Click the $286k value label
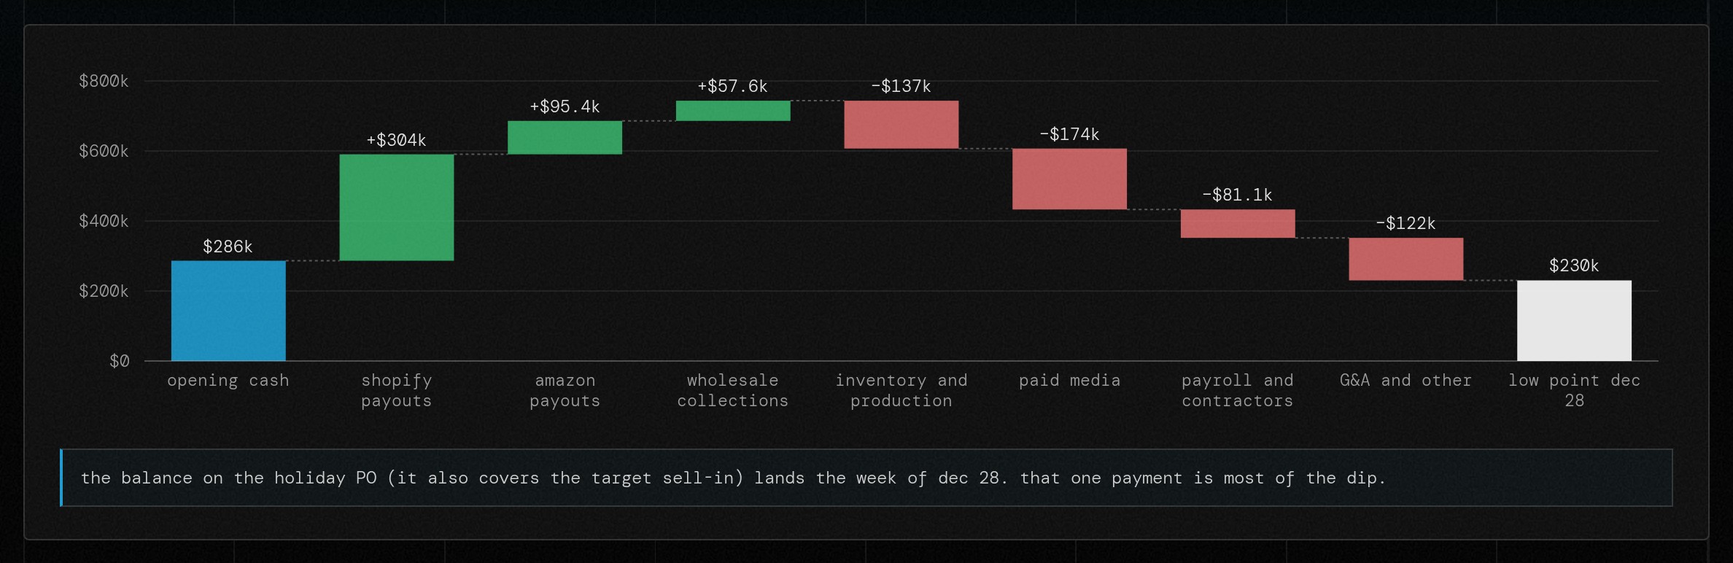The image size is (1733, 563). coord(228,246)
